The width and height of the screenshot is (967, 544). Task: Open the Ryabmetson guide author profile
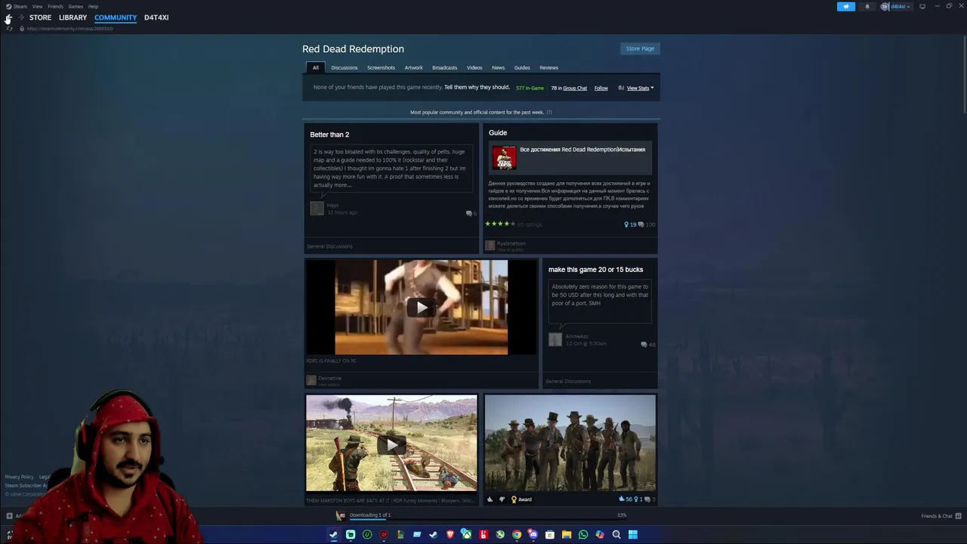[x=511, y=243]
